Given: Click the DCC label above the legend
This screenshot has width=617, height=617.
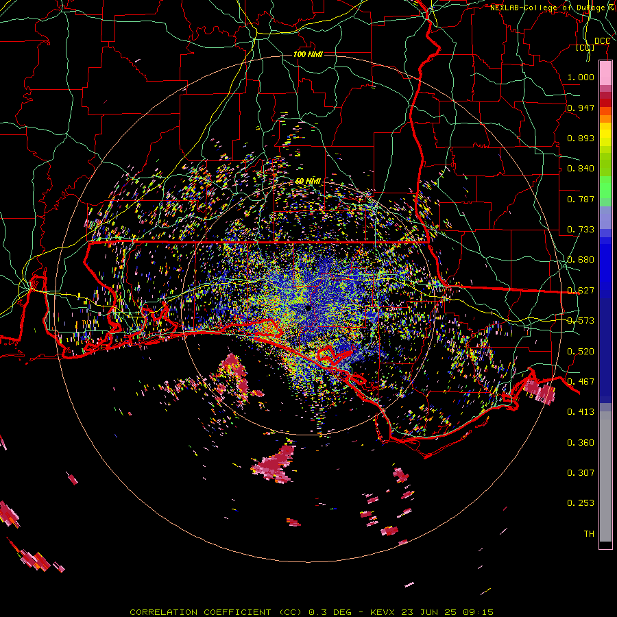Looking at the screenshot, I should pyautogui.click(x=602, y=41).
